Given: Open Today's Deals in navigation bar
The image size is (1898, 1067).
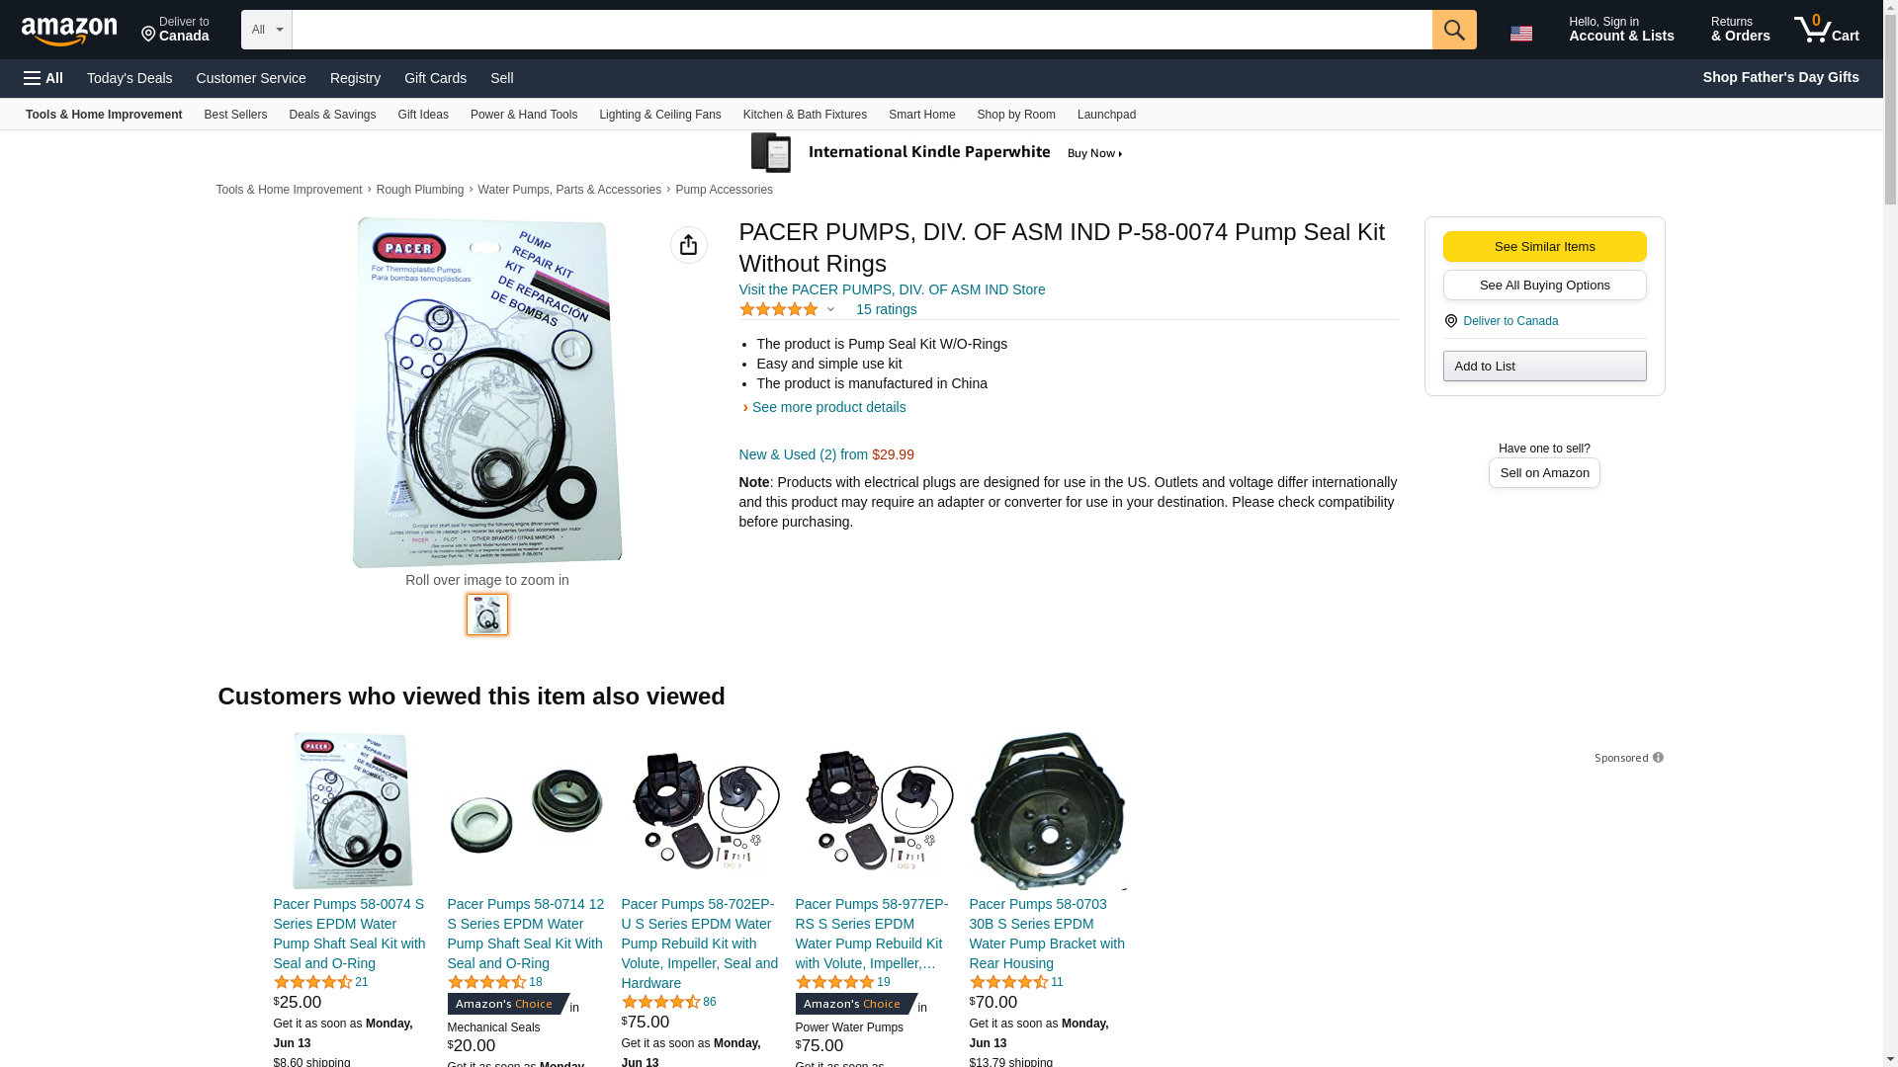Looking at the screenshot, I should (x=129, y=78).
